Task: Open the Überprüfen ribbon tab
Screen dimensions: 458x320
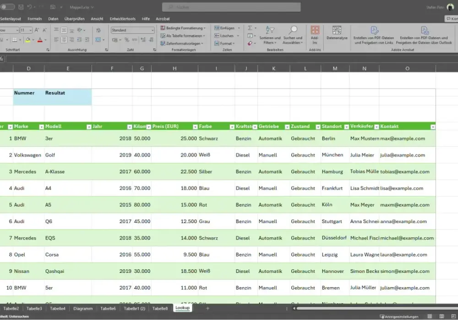Action: click(x=75, y=19)
